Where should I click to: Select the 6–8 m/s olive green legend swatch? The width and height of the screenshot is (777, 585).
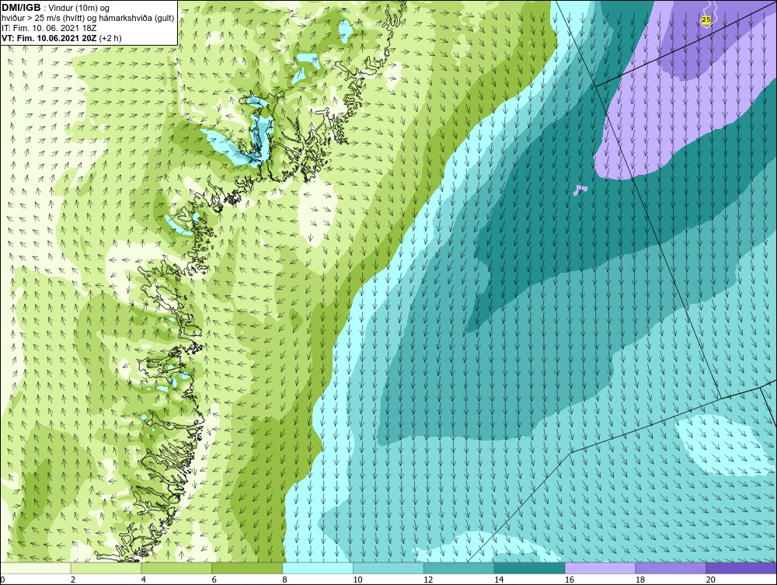[x=247, y=568]
